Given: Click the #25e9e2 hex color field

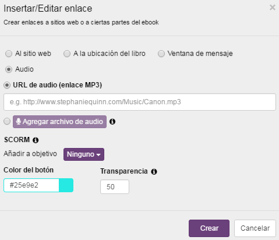Looking at the screenshot, I should coord(31,185).
